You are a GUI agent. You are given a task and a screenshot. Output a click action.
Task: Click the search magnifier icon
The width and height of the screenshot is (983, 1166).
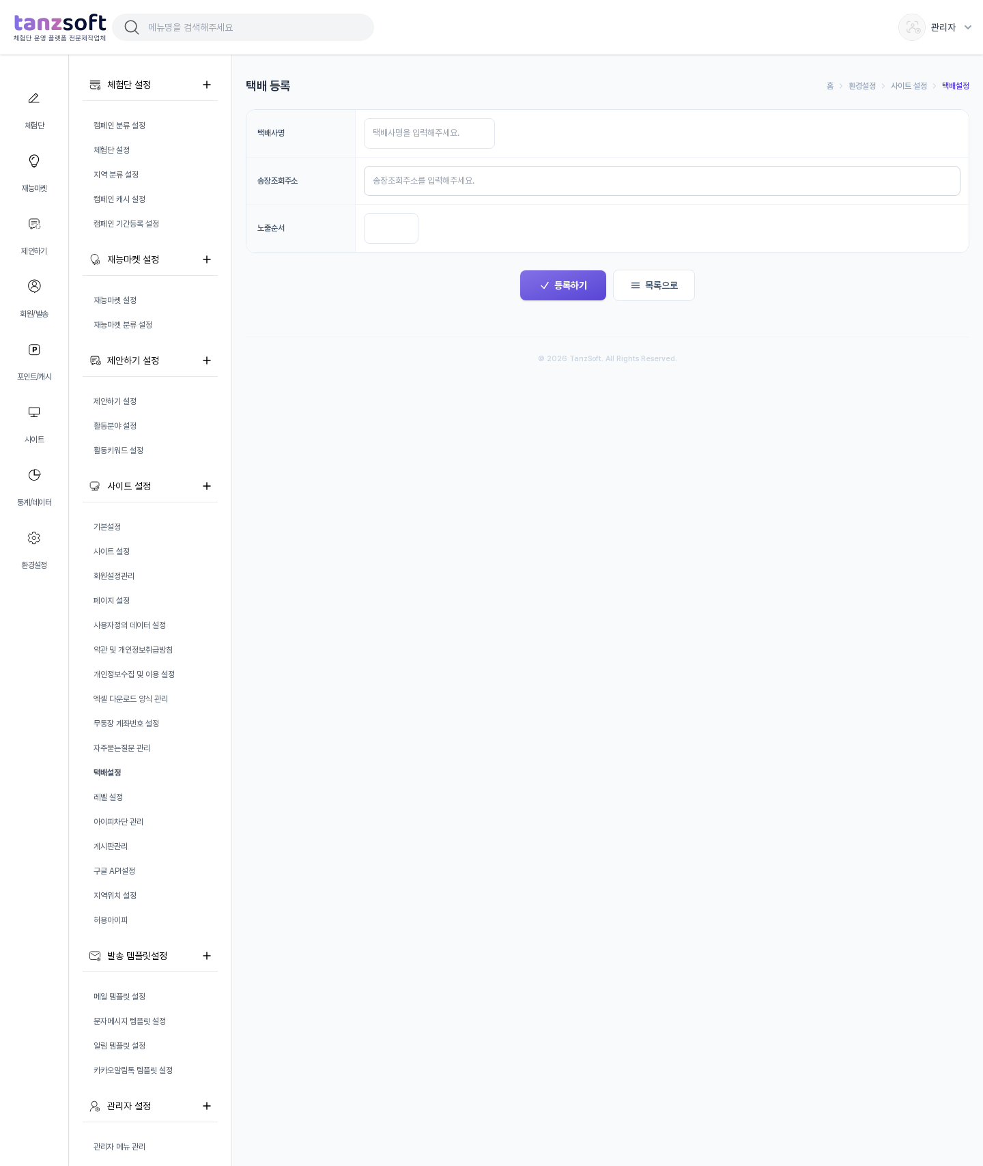(x=132, y=27)
